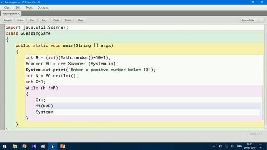
Task: Open the Edit menu
Action: 18,7
